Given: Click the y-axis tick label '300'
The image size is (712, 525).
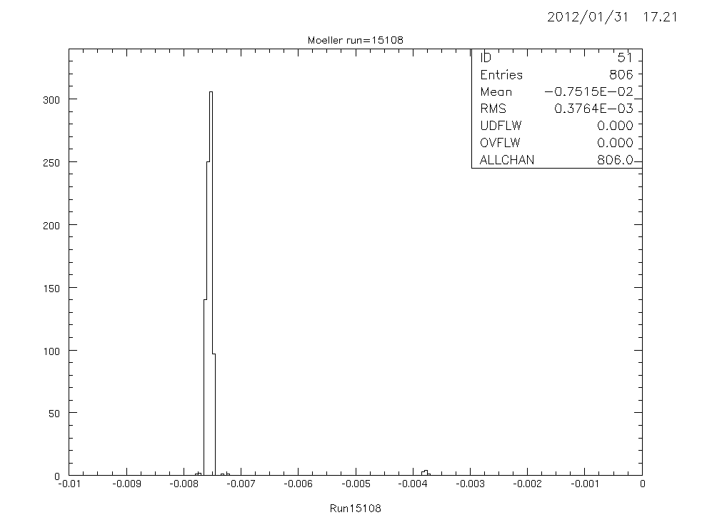Looking at the screenshot, I should [x=51, y=101].
